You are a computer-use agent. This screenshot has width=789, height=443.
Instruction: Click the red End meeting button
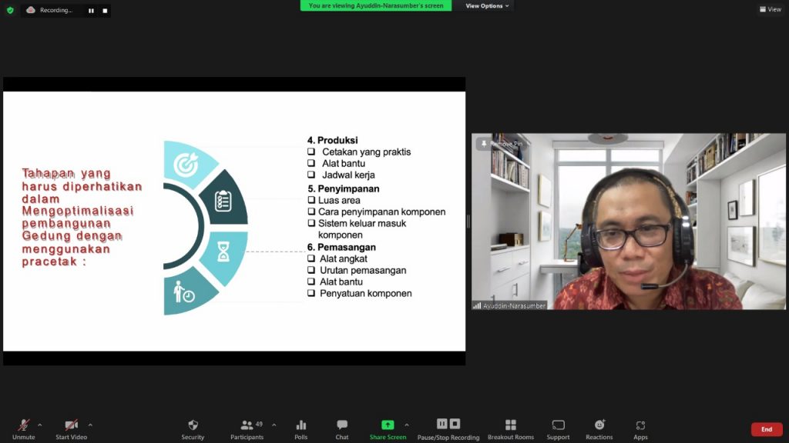click(766, 429)
